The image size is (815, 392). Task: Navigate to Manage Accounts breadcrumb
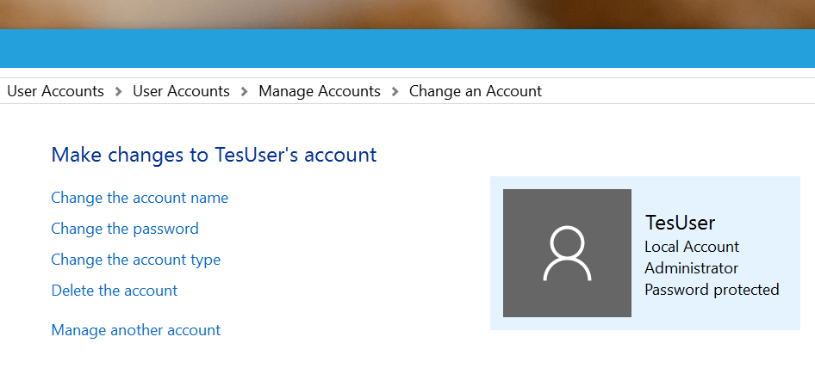(x=320, y=91)
